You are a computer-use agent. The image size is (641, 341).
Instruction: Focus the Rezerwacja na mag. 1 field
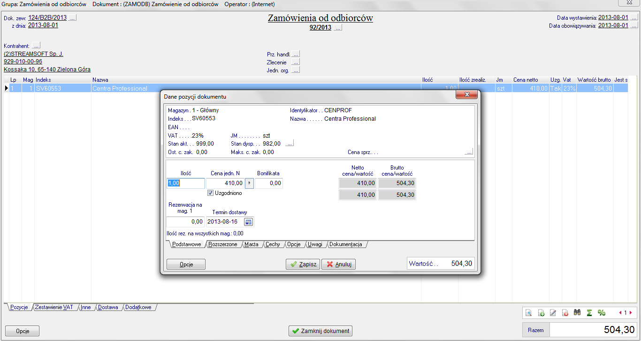[186, 222]
